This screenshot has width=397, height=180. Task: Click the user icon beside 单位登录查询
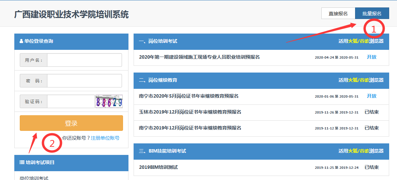click(21, 41)
